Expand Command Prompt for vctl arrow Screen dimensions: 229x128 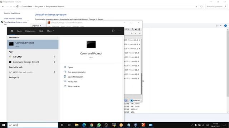tap(55, 62)
